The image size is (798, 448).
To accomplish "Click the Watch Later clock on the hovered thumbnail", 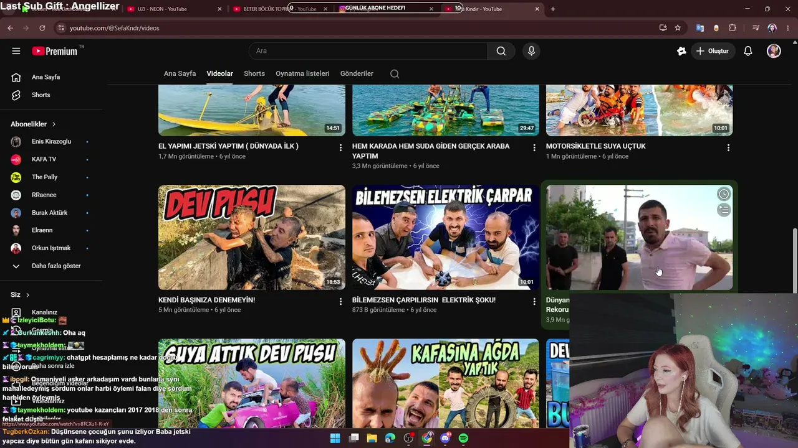I will [x=723, y=194].
